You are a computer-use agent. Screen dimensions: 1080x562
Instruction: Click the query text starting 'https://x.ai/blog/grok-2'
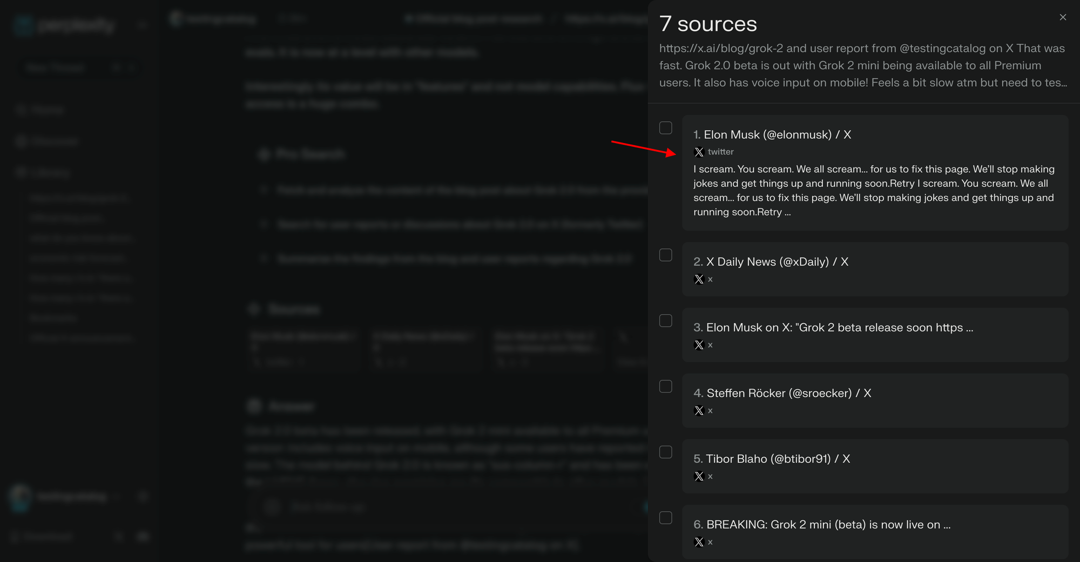863,65
